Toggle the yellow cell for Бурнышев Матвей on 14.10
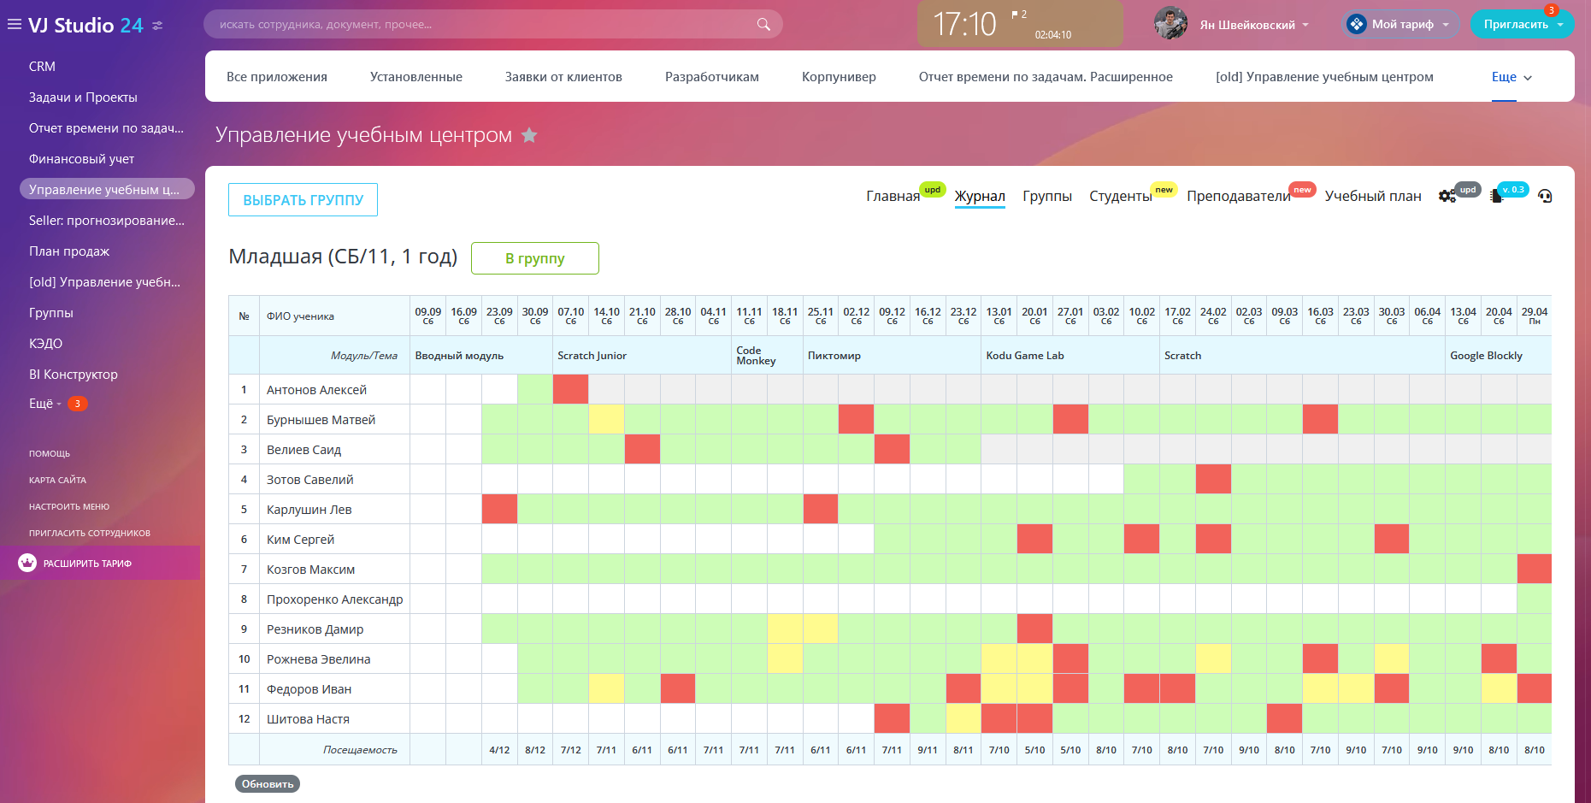The height and width of the screenshot is (803, 1591). coord(606,419)
